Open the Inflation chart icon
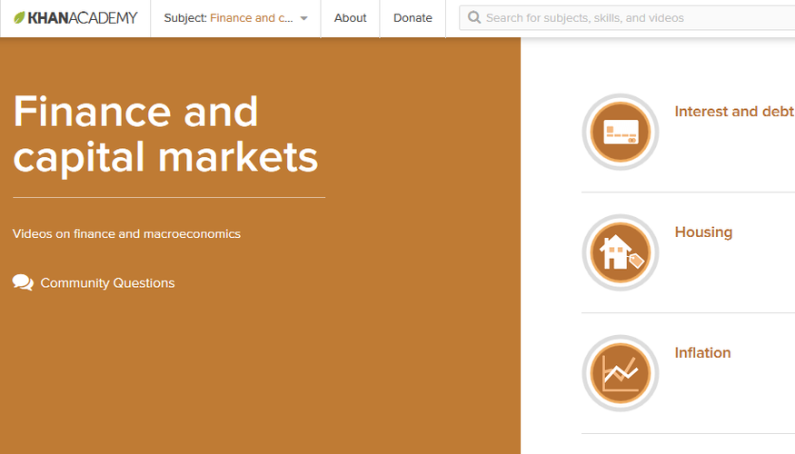Viewport: 795px width, 454px height. pyautogui.click(x=620, y=373)
